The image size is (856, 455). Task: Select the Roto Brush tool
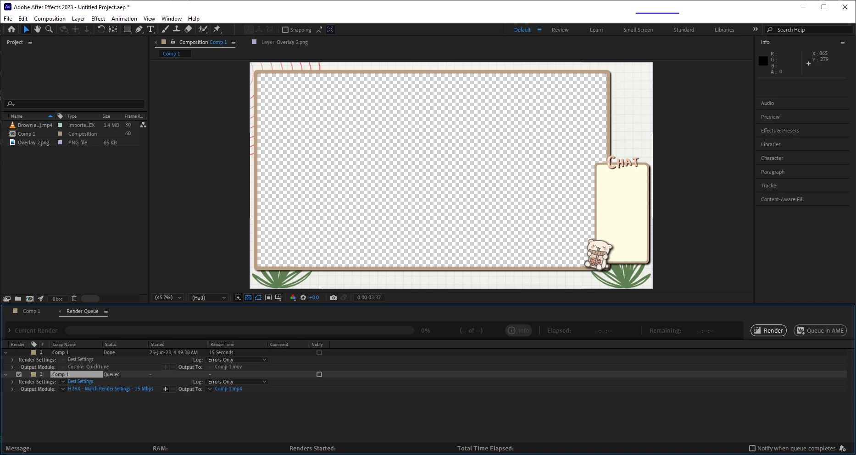203,29
